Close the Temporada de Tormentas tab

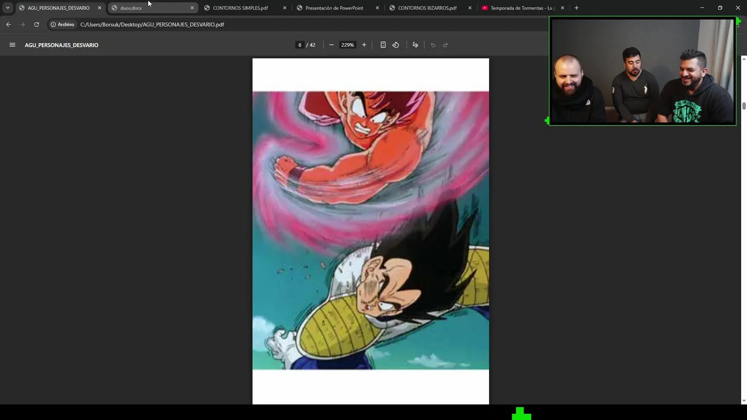pyautogui.click(x=563, y=8)
